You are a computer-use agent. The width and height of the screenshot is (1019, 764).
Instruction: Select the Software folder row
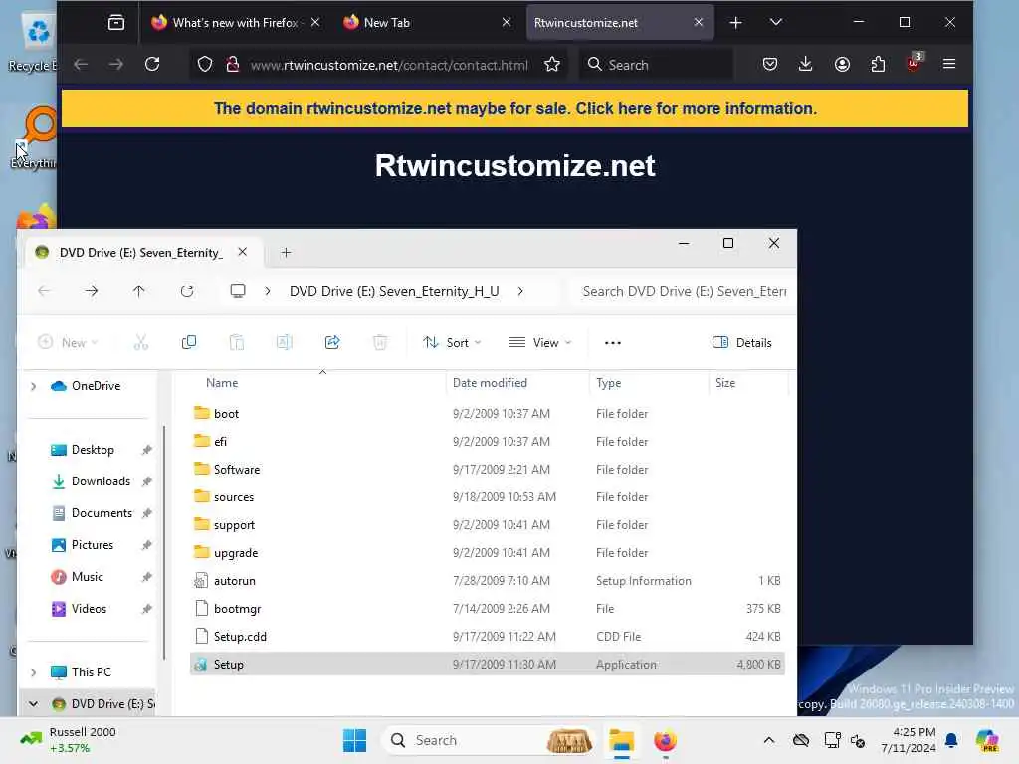(x=488, y=470)
